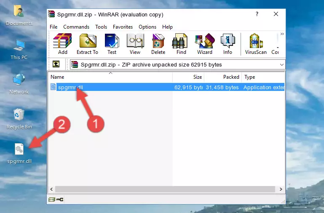The height and width of the screenshot is (213, 324).
Task: Click the WinRAR title bar books icon
Action: pyautogui.click(x=51, y=14)
